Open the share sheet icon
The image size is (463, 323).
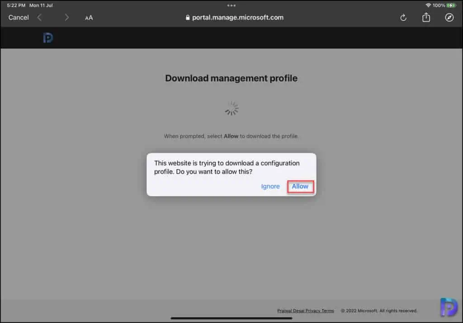(426, 18)
